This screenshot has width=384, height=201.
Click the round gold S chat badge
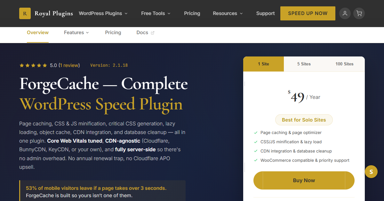click(371, 172)
